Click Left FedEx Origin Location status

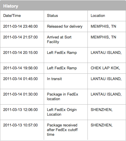pyautogui.click(x=62, y=112)
